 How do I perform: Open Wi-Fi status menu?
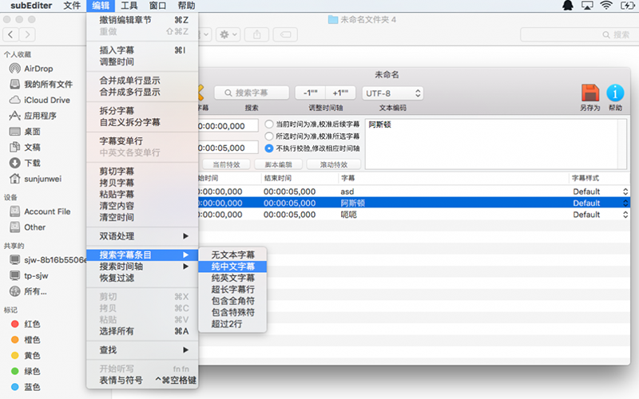tap(606, 6)
